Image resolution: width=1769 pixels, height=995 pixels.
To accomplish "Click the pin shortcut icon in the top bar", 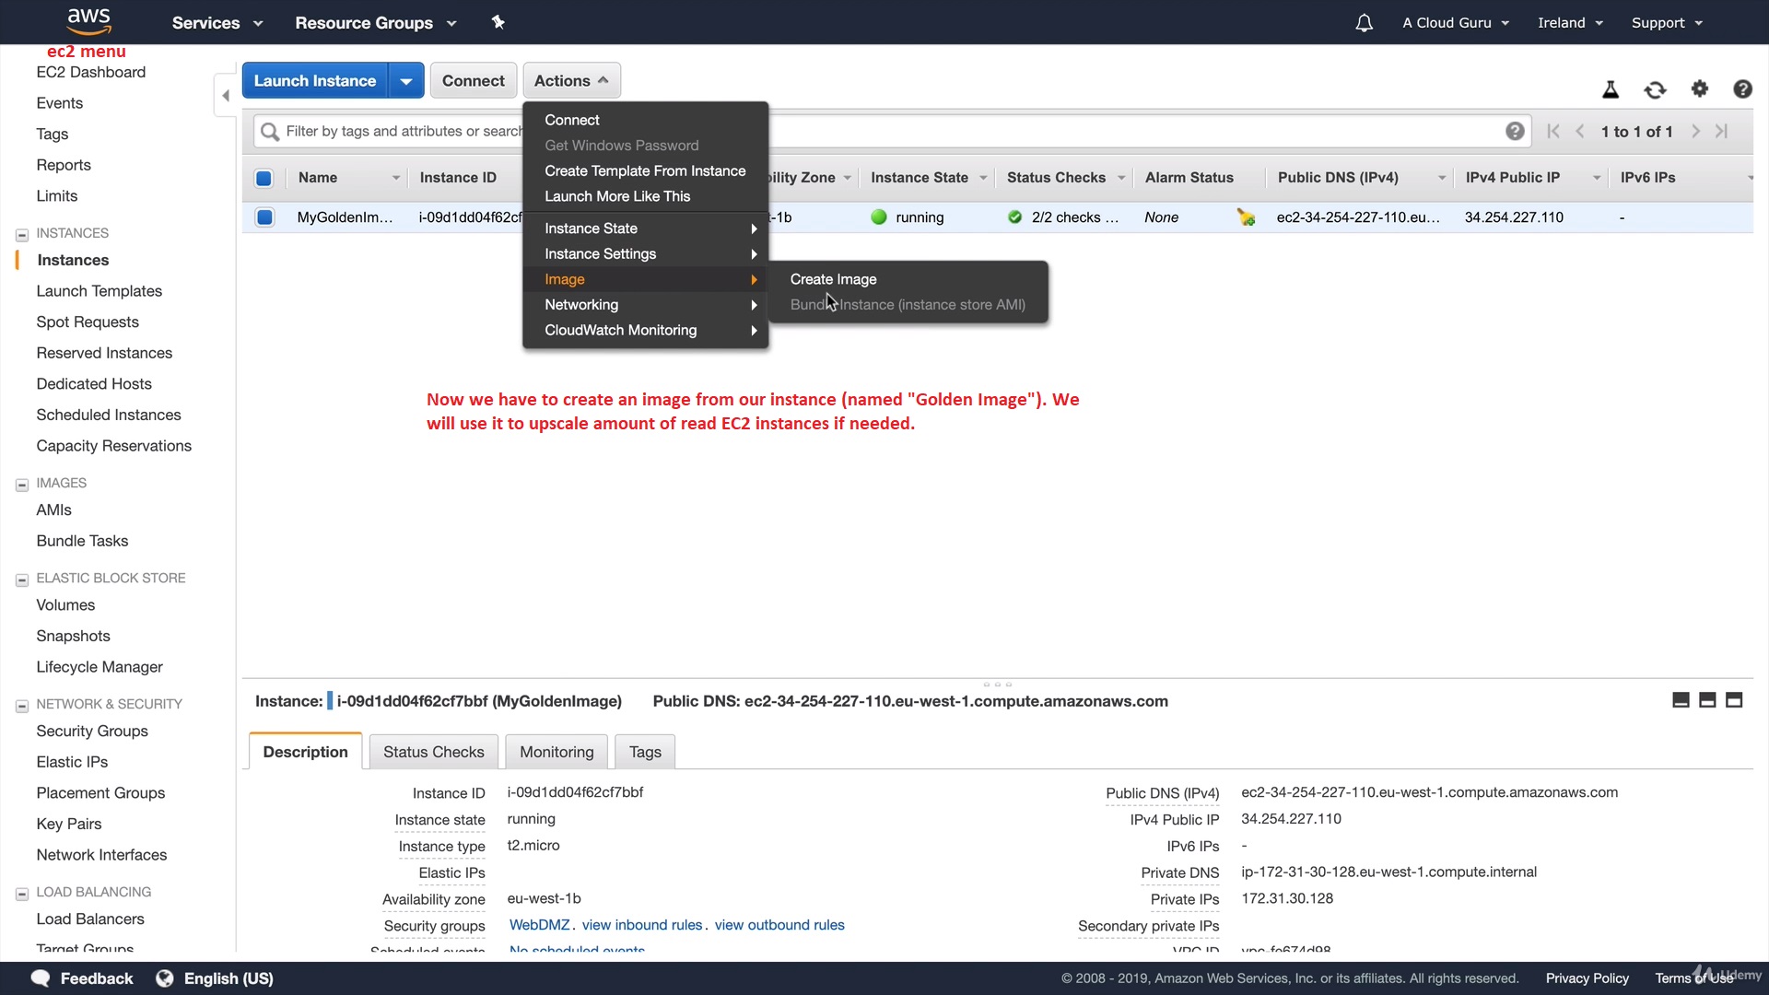I will (x=498, y=22).
